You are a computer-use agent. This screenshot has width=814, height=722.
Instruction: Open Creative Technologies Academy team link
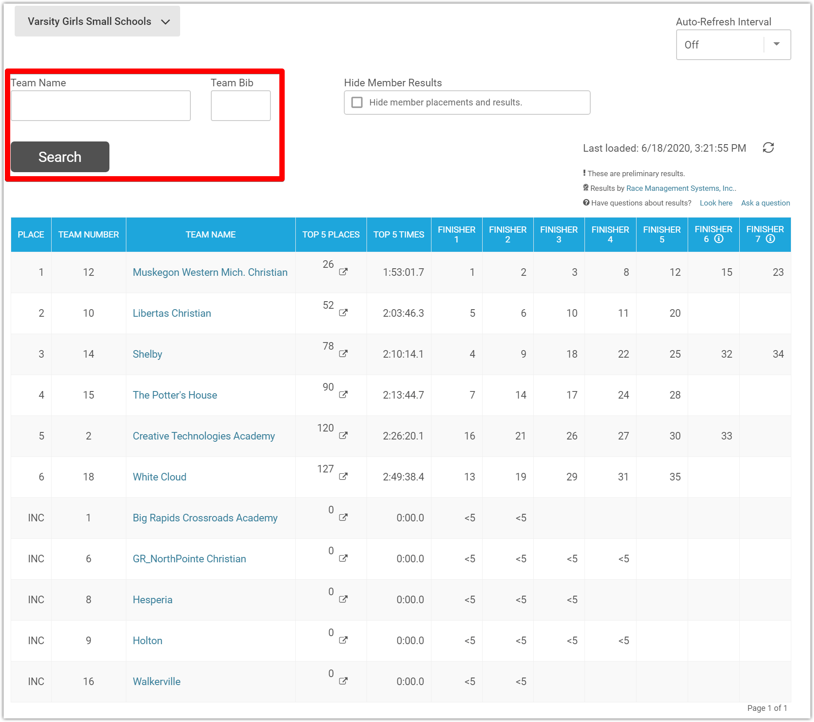click(x=204, y=436)
